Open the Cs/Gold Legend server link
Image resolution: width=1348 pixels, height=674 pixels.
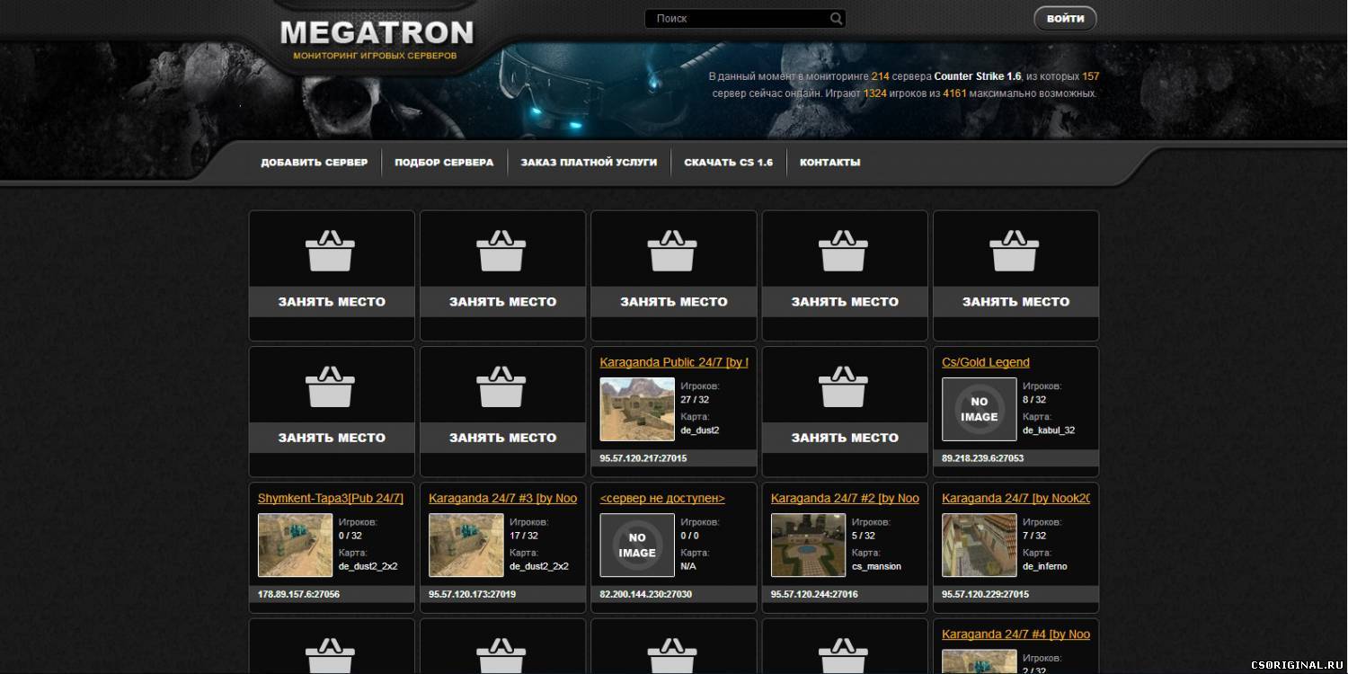986,362
